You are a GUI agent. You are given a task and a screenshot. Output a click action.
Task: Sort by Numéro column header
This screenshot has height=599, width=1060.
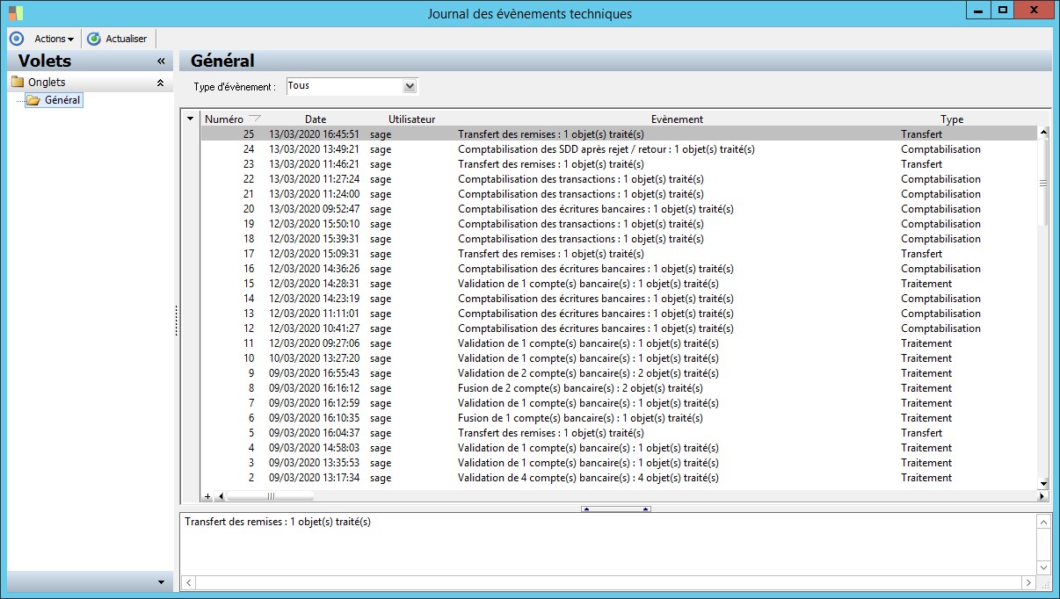tap(232, 119)
